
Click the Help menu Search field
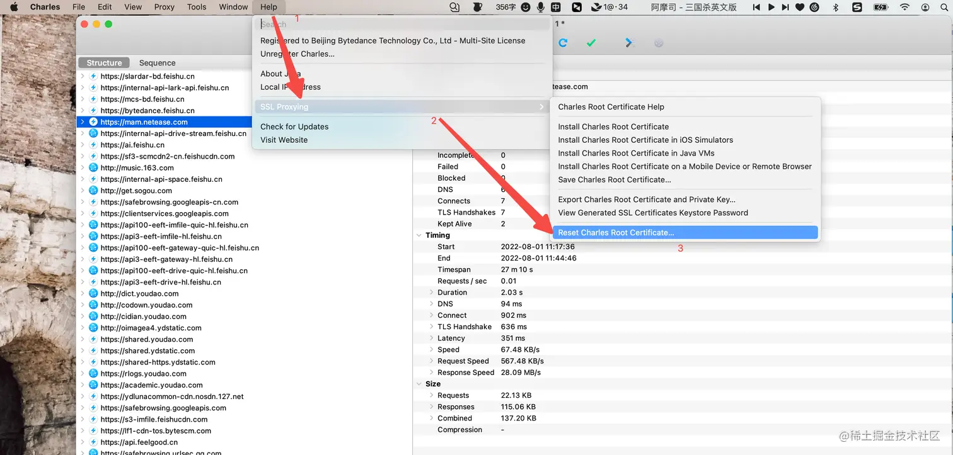tap(402, 24)
